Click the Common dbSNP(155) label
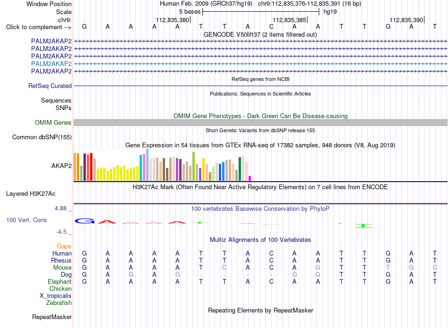 click(x=41, y=137)
